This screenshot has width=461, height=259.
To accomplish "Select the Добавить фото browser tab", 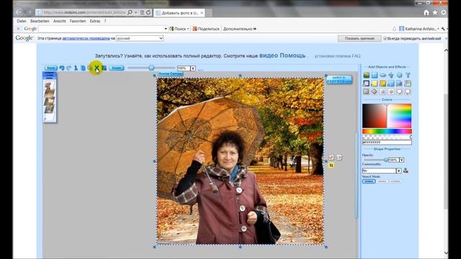I will click(179, 13).
